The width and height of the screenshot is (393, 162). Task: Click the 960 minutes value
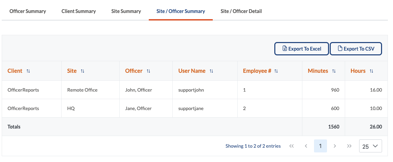click(335, 90)
